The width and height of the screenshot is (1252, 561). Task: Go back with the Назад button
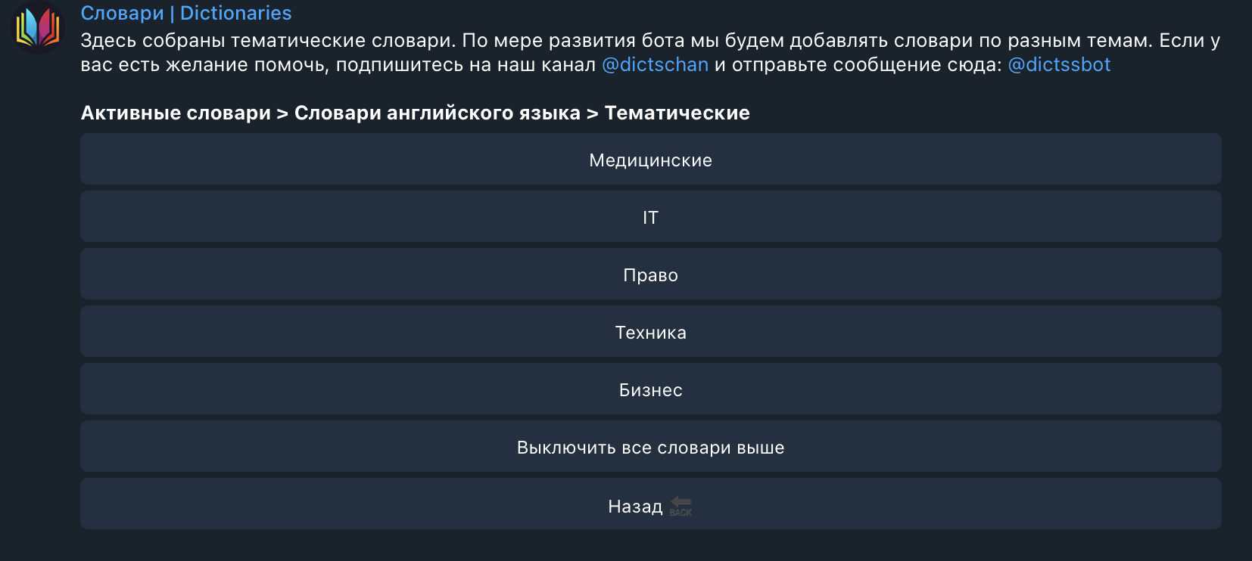635,506
